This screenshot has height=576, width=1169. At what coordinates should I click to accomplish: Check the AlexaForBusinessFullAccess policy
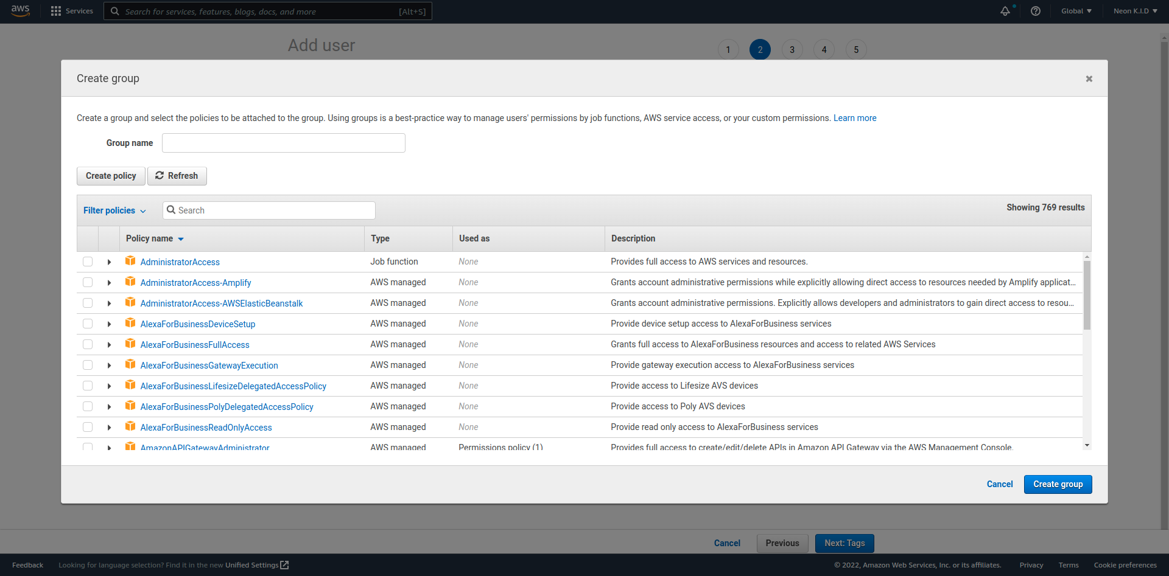pyautogui.click(x=88, y=344)
